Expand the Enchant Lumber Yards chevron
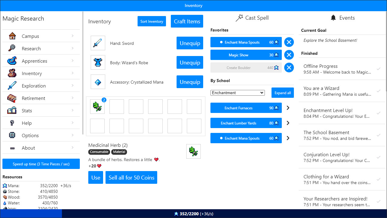 (288, 123)
